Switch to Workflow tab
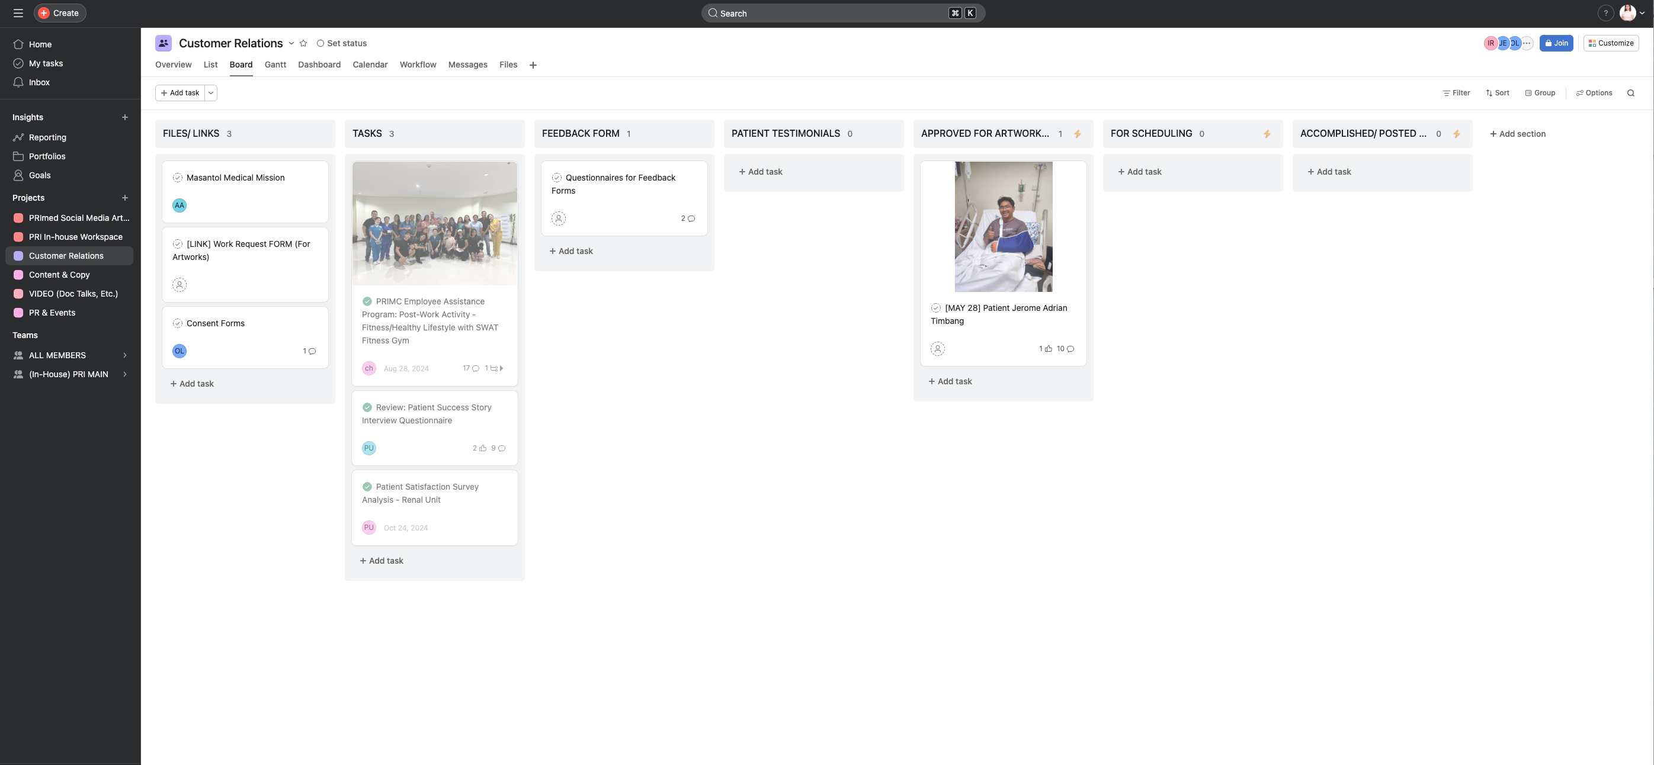This screenshot has height=765, width=1654. (418, 65)
